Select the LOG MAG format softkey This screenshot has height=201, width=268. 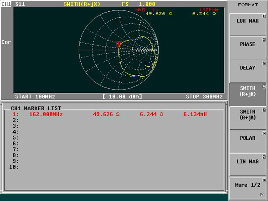coord(248,24)
